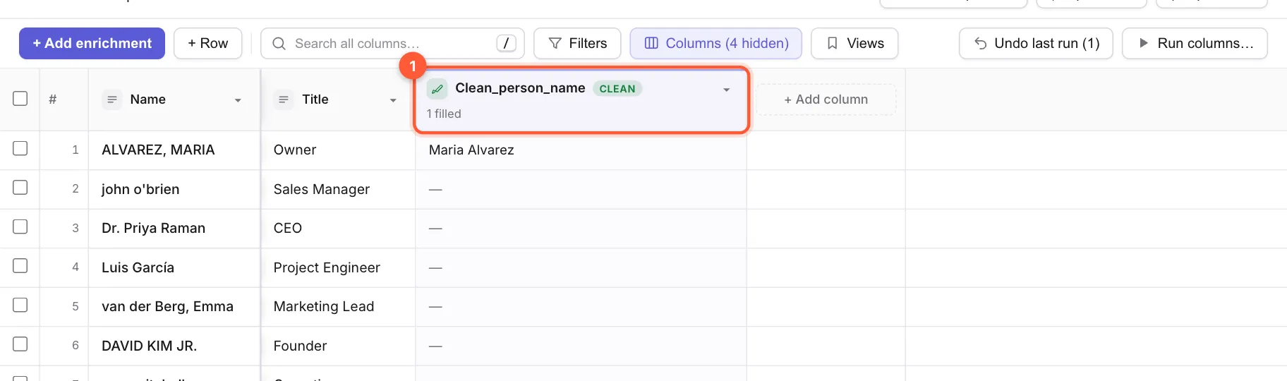Open the Filters panel
Viewport: 1287px width, 381px height.
(577, 43)
